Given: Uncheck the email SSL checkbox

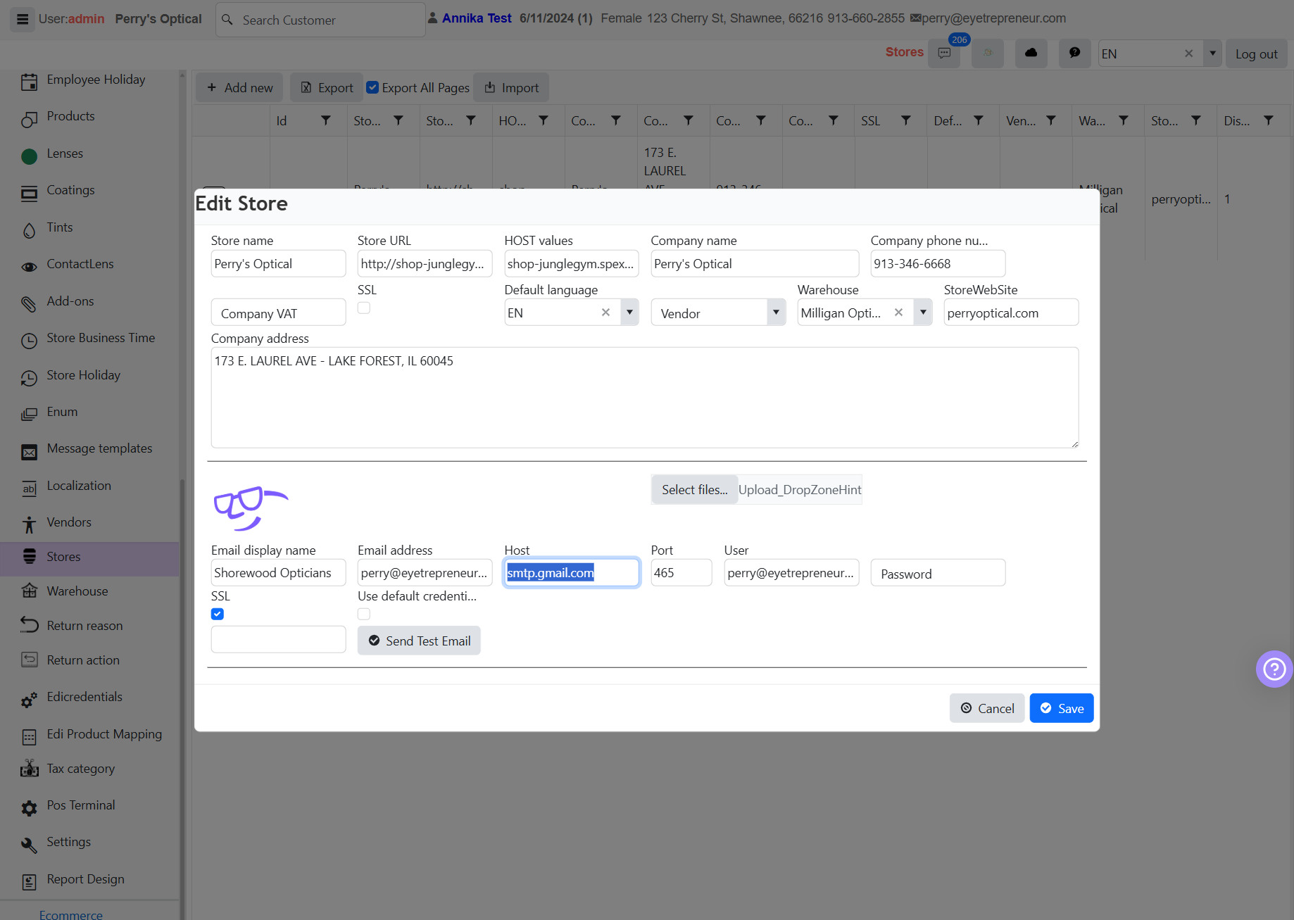Looking at the screenshot, I should click(218, 614).
